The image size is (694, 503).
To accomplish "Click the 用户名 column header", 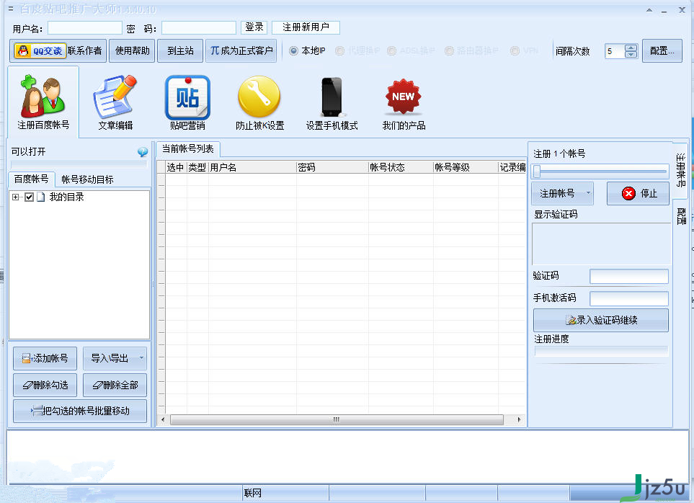I will (x=252, y=167).
